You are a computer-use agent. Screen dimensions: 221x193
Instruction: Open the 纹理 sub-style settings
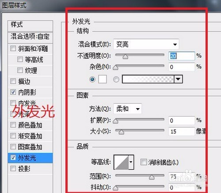[31, 71]
